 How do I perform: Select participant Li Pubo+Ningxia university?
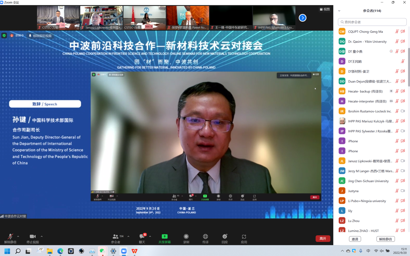click(x=372, y=201)
